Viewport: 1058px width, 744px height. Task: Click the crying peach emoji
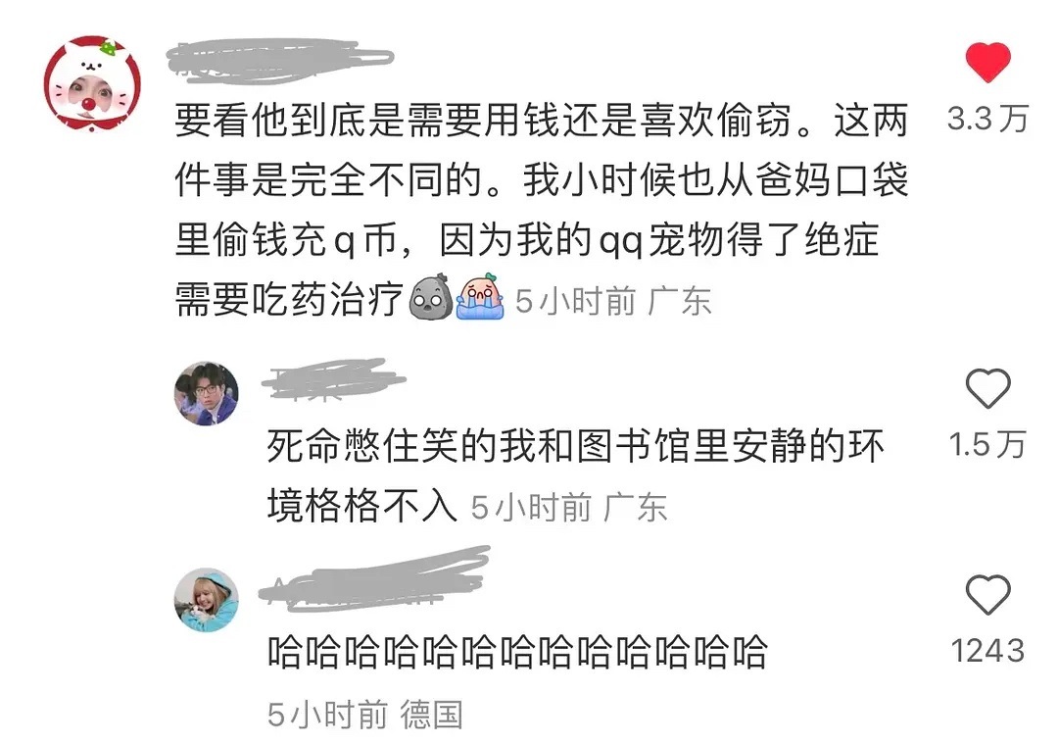pos(480,297)
